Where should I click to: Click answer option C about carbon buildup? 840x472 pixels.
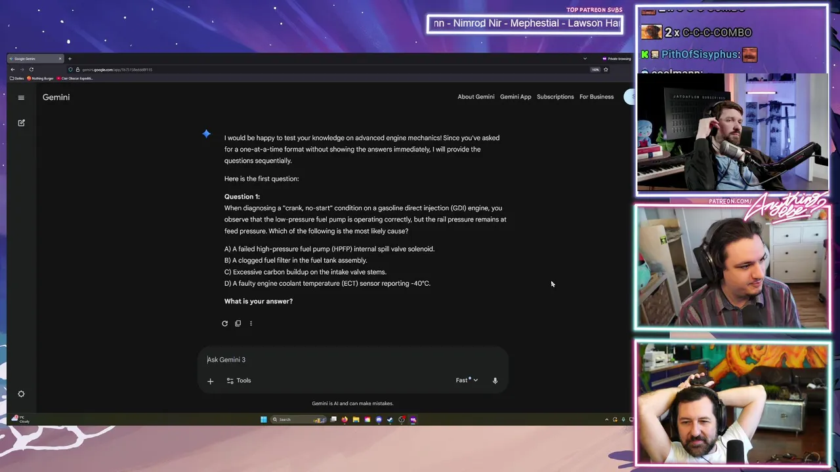[305, 272]
